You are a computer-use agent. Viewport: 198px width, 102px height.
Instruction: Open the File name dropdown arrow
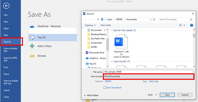(x=193, y=72)
